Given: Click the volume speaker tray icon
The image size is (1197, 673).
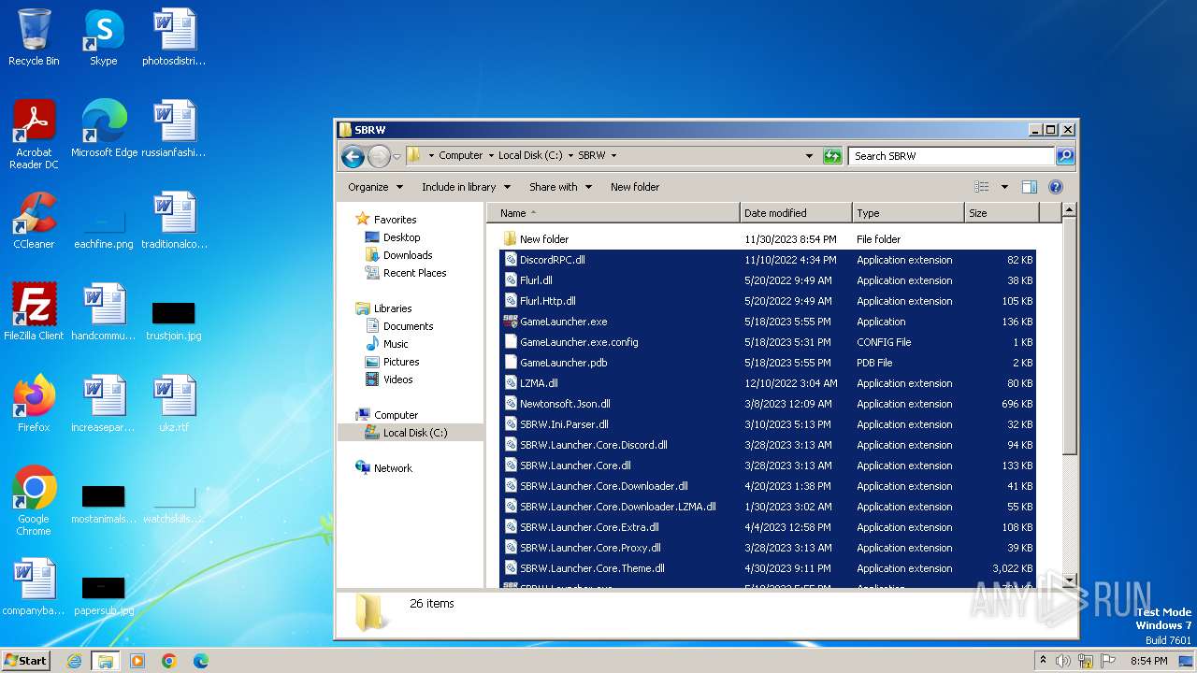Looking at the screenshot, I should pos(1063,661).
